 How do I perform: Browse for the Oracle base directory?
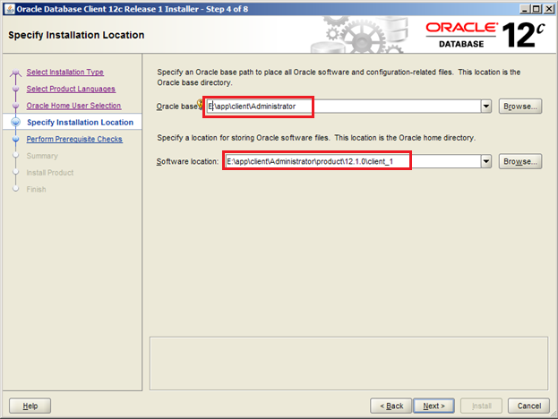pyautogui.click(x=520, y=107)
